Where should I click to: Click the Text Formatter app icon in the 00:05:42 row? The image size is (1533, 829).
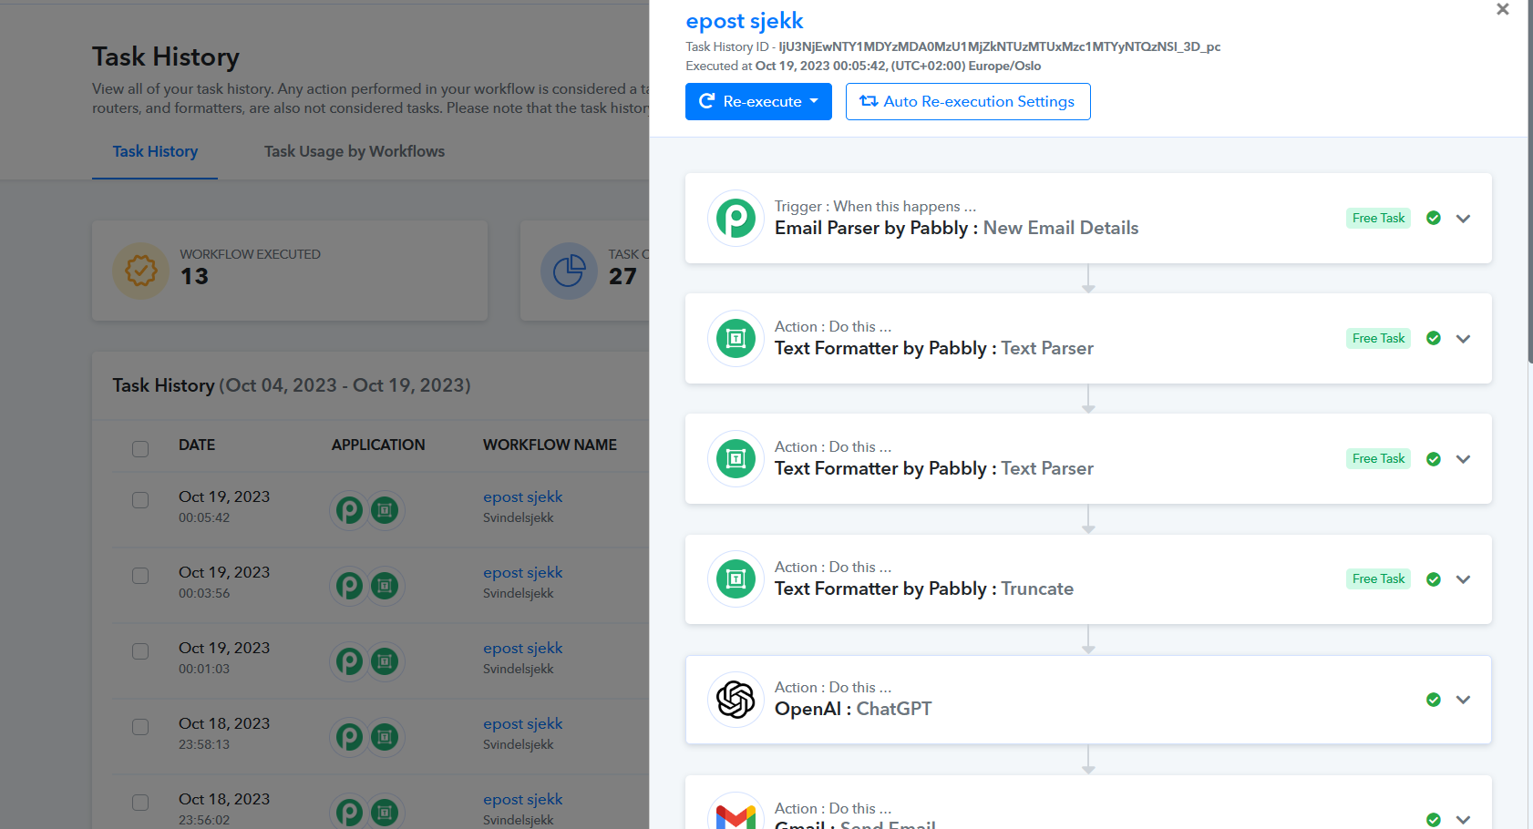(386, 510)
